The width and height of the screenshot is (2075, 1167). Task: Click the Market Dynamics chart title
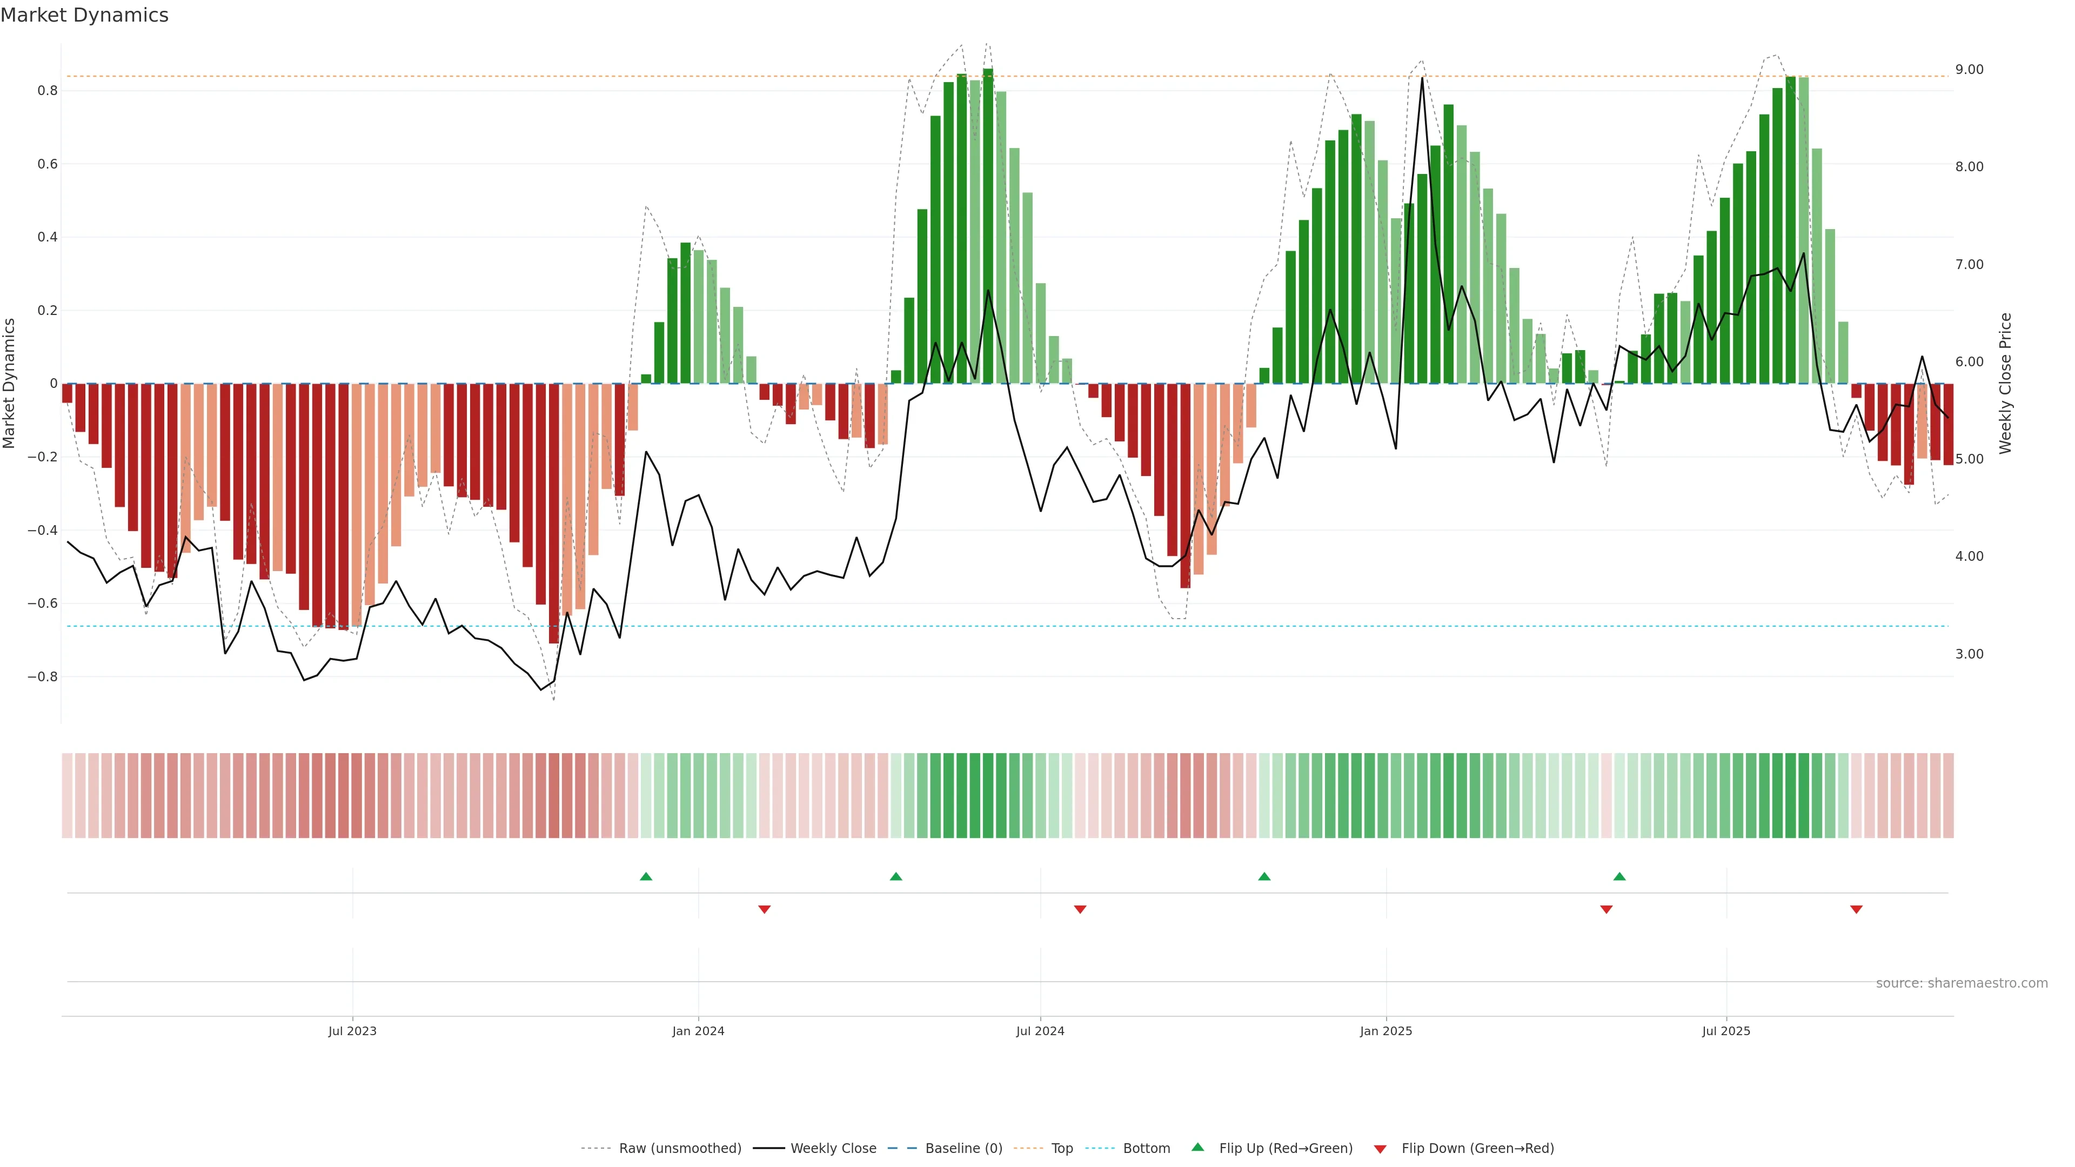point(85,15)
